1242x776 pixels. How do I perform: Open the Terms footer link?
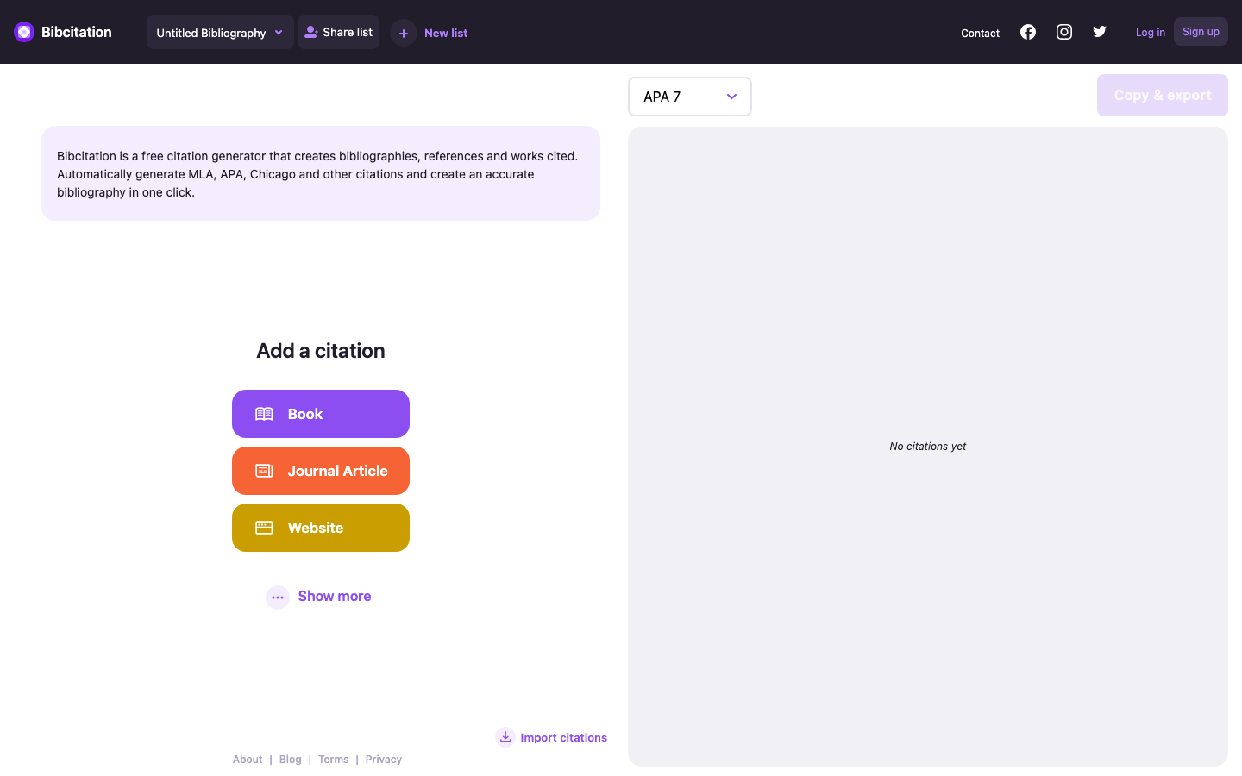334,760
